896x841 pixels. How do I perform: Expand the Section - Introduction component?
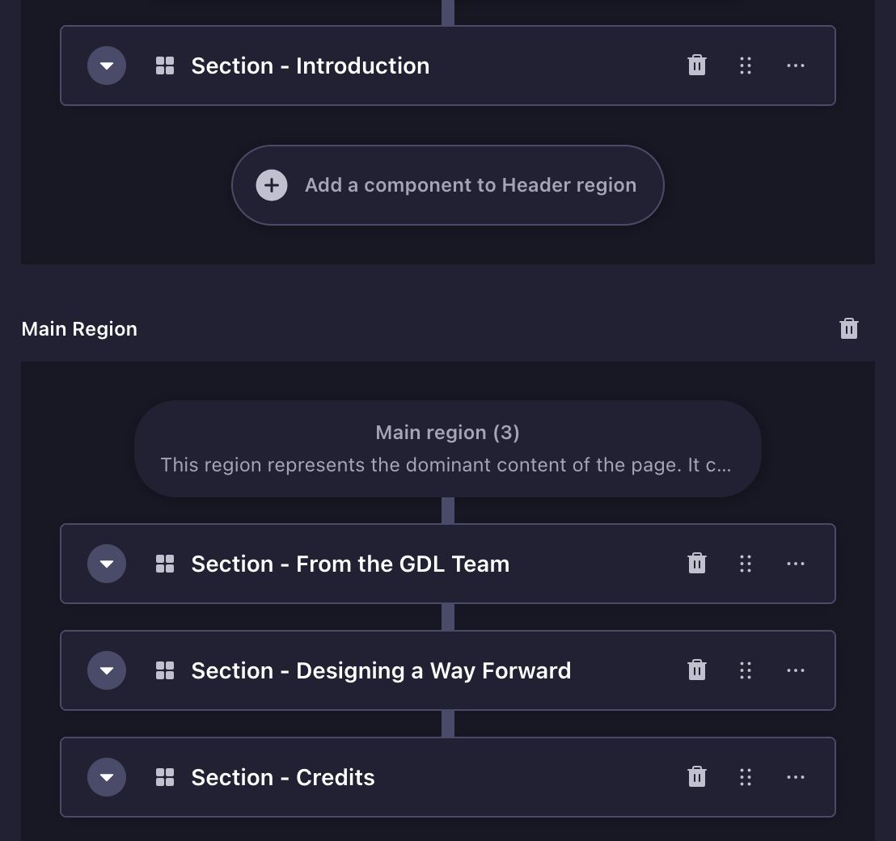point(107,66)
